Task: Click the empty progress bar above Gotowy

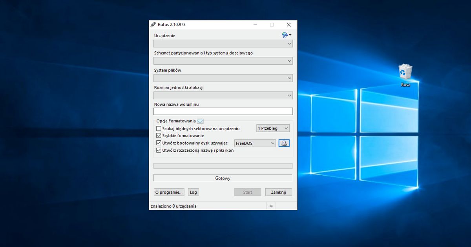Action: pyautogui.click(x=223, y=166)
